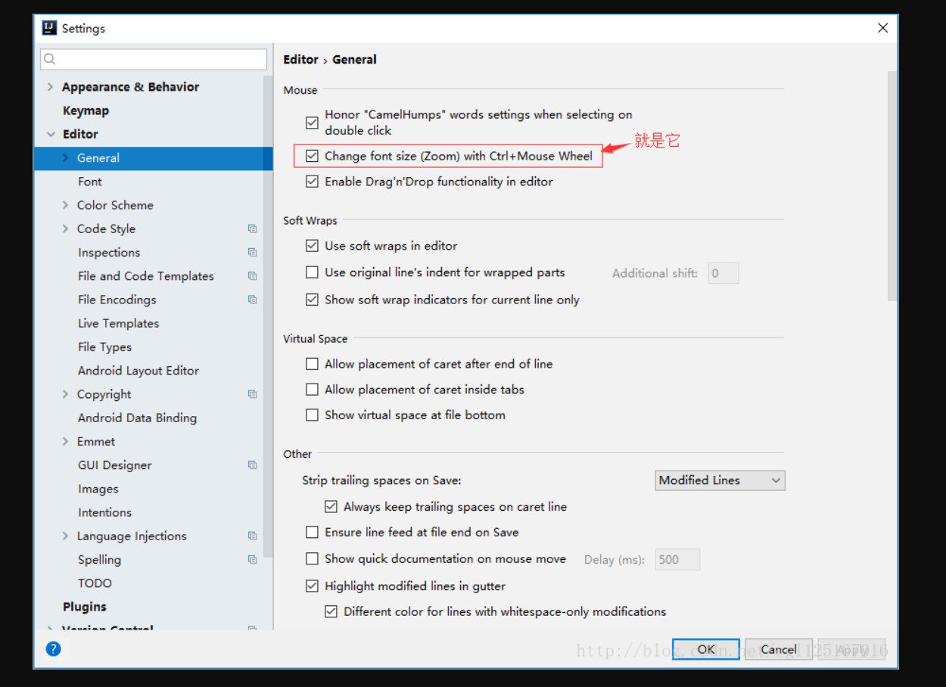The width and height of the screenshot is (946, 687).
Task: Open the Plugins settings page
Action: point(84,607)
